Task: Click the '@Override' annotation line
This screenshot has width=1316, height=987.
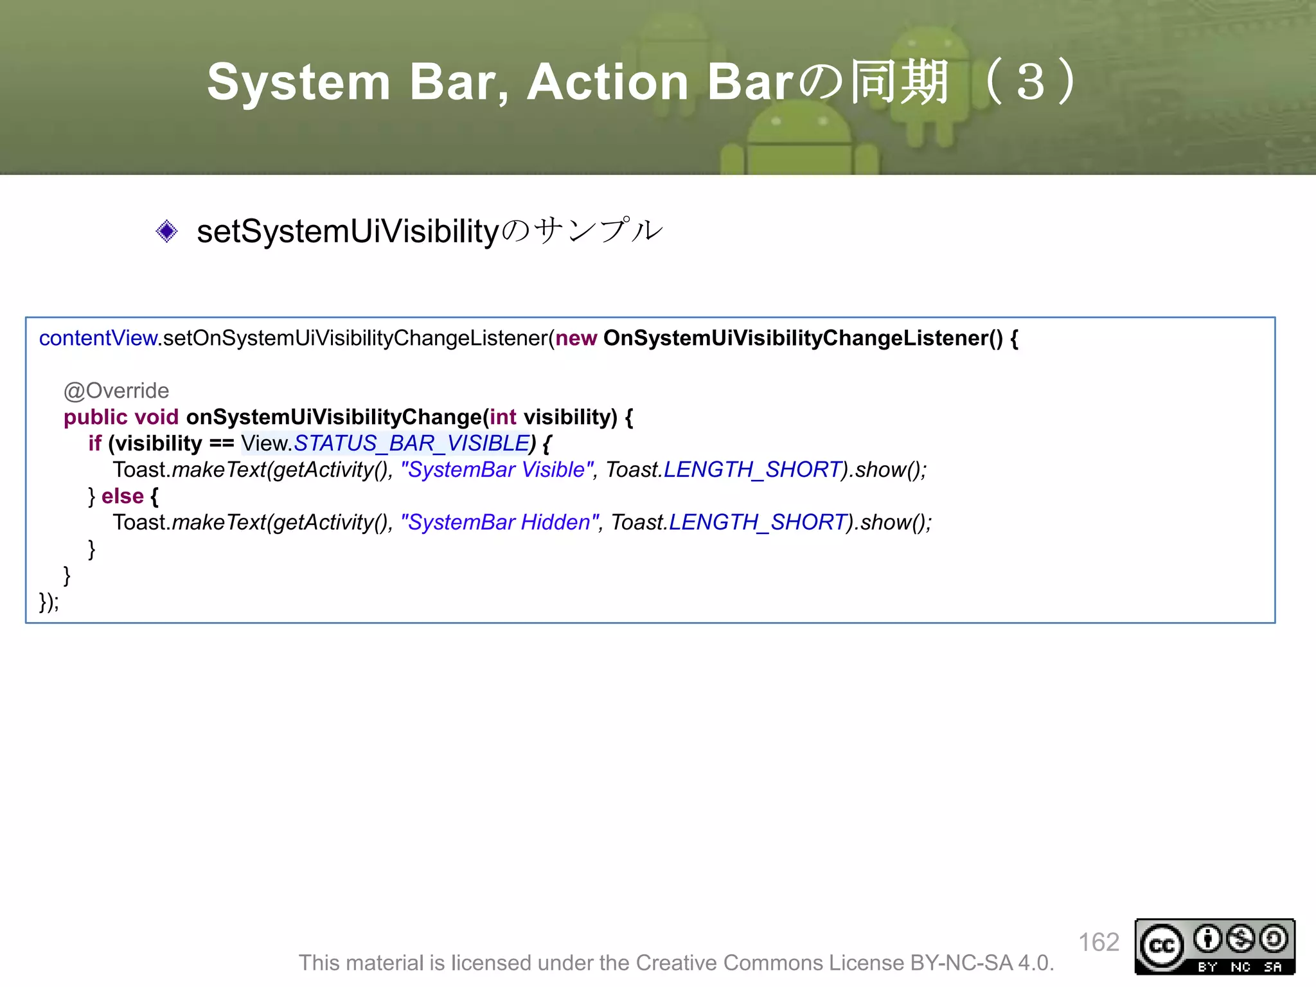Action: [x=116, y=391]
